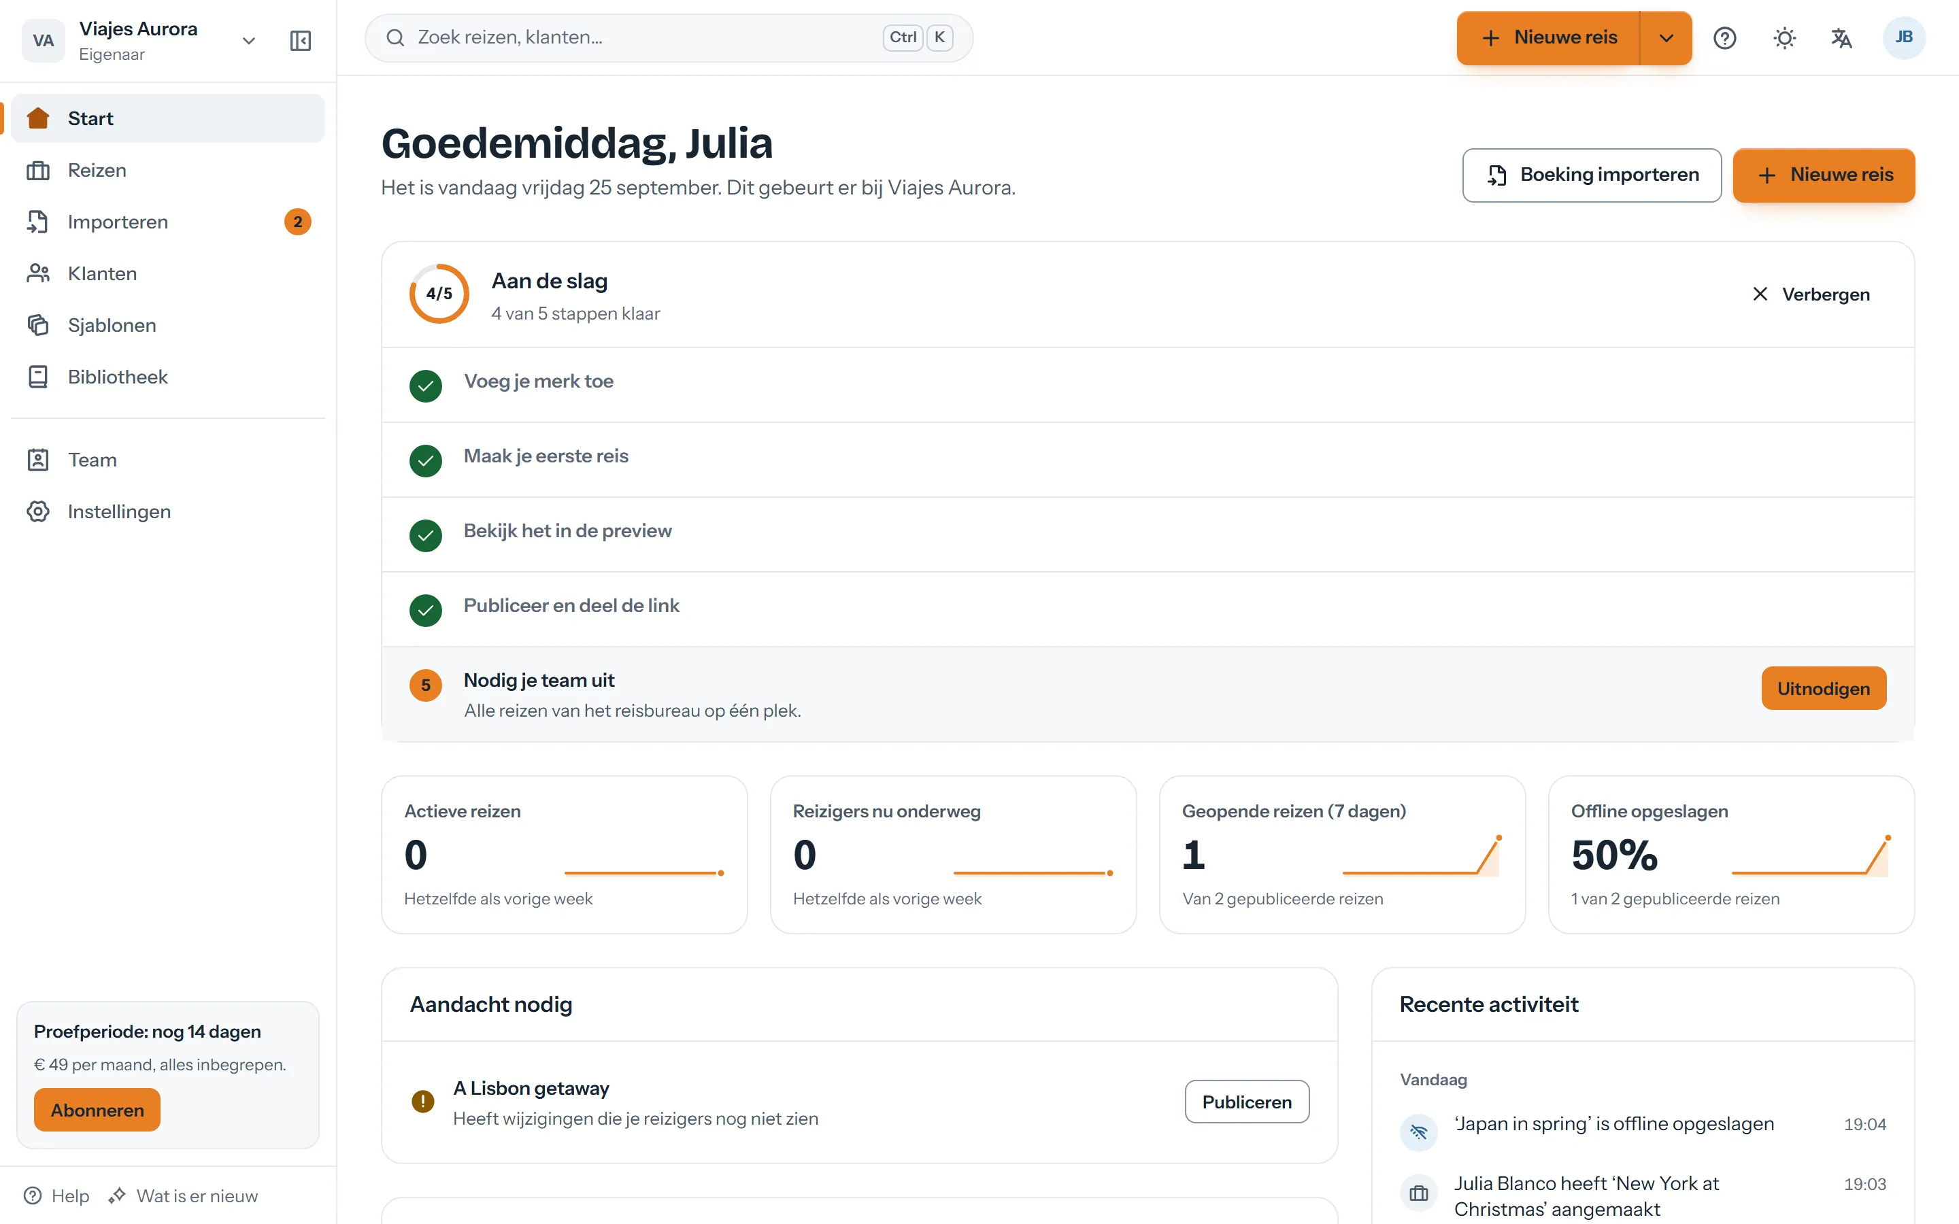
Task: Click the Abonneren button
Action: pyautogui.click(x=97, y=1110)
